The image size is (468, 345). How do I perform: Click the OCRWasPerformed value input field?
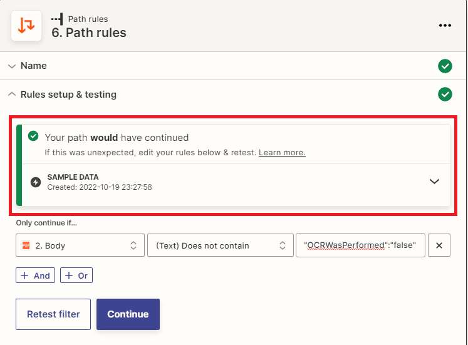(360, 245)
